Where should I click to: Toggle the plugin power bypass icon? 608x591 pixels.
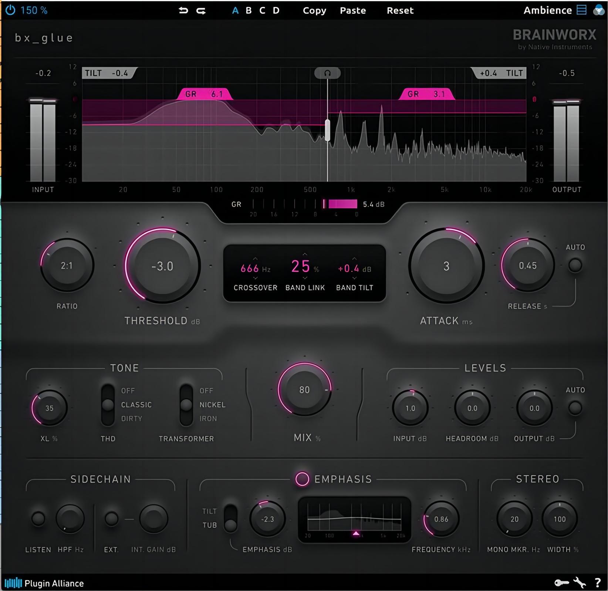click(x=10, y=10)
